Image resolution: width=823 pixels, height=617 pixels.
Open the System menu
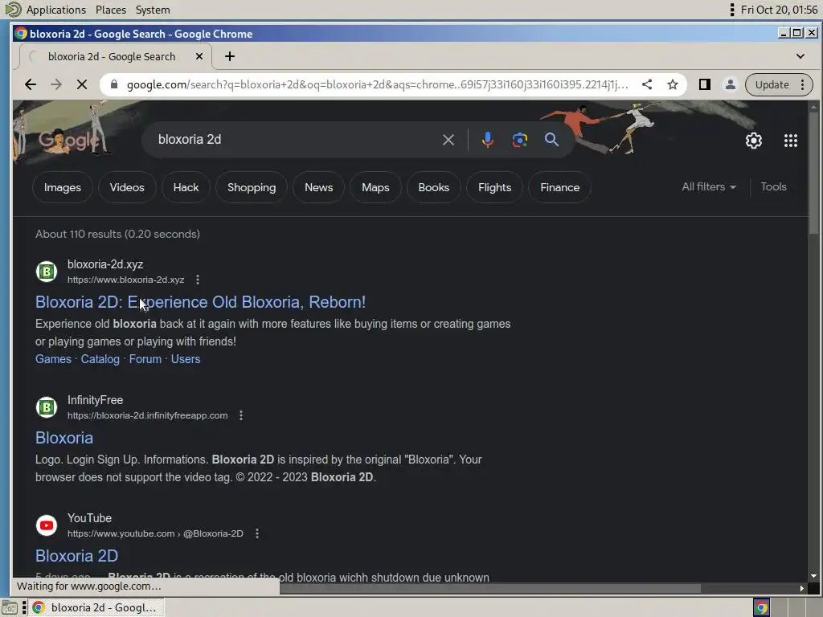[153, 10]
